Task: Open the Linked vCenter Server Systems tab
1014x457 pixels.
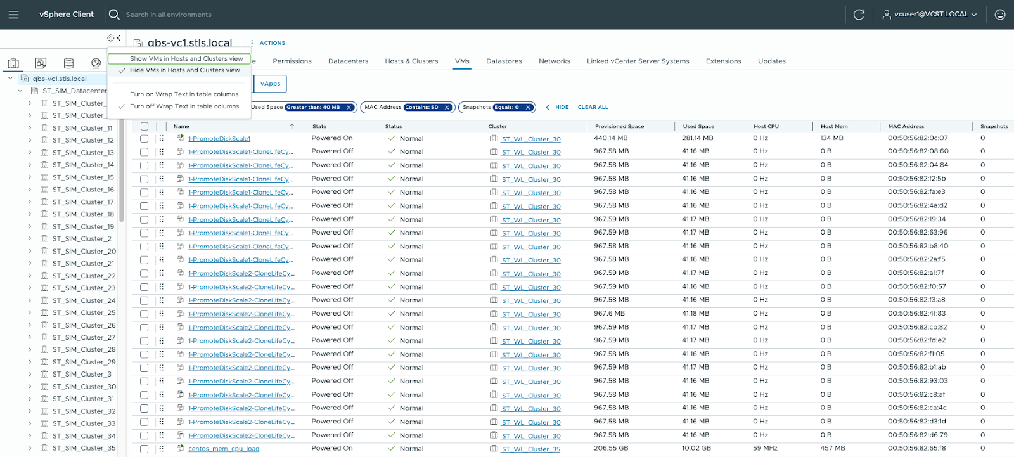Action: coord(638,61)
